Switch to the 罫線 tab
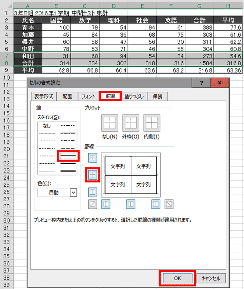 tap(110, 96)
